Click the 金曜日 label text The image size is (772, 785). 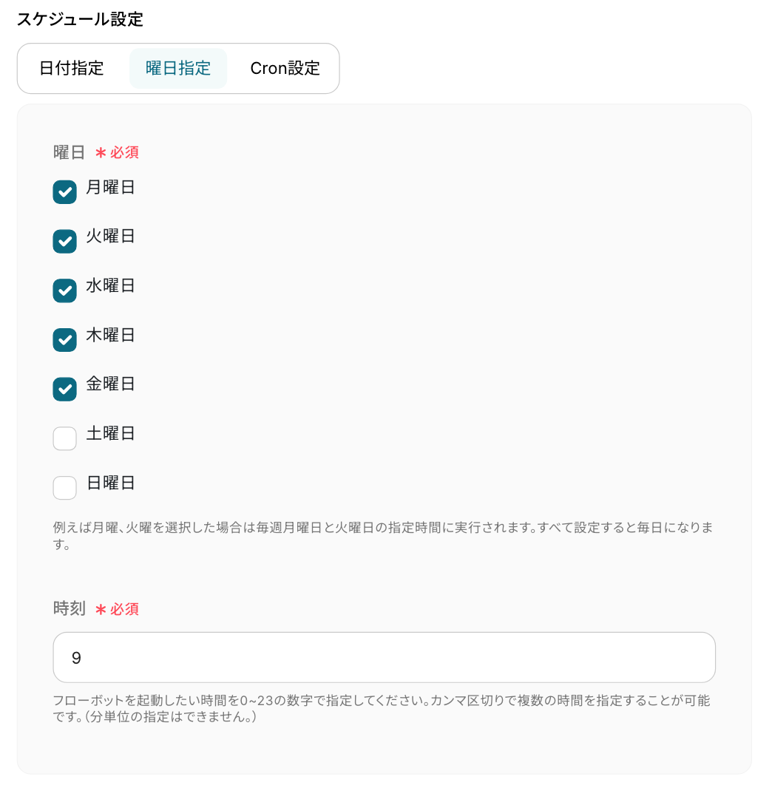point(110,384)
